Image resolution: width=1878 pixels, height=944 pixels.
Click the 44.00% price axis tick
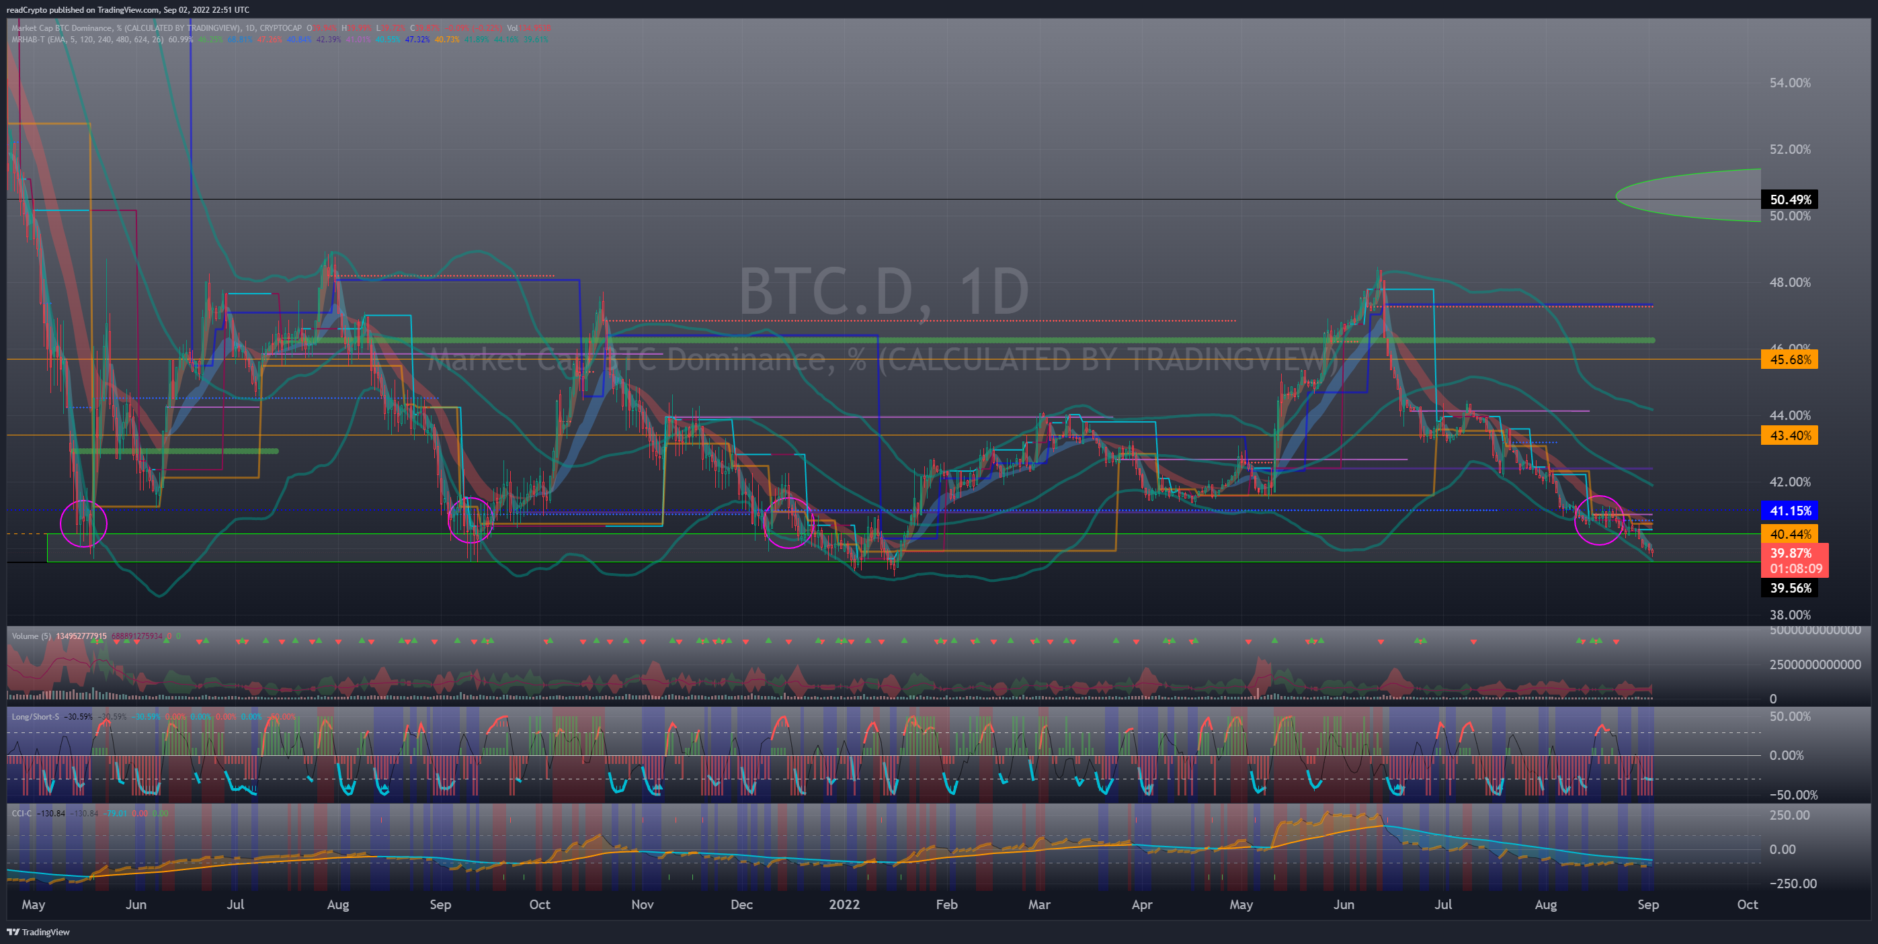[x=1790, y=415]
